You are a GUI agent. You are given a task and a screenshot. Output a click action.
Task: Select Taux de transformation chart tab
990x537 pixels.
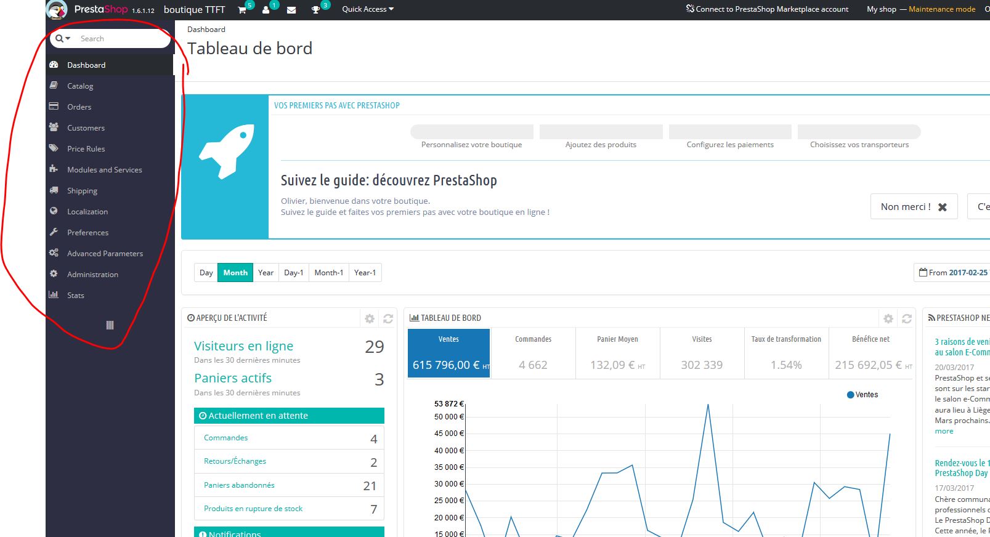point(786,353)
